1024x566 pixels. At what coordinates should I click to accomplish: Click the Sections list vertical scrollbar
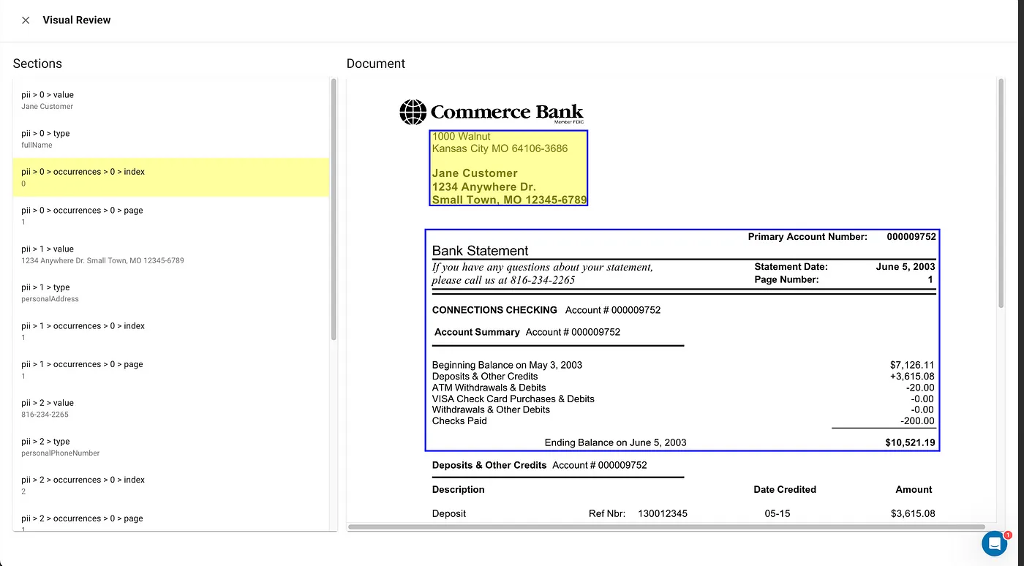tap(334, 210)
